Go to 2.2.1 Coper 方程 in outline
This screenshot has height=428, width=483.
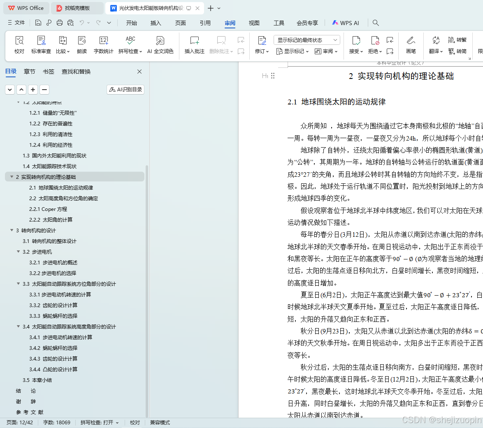(48, 209)
